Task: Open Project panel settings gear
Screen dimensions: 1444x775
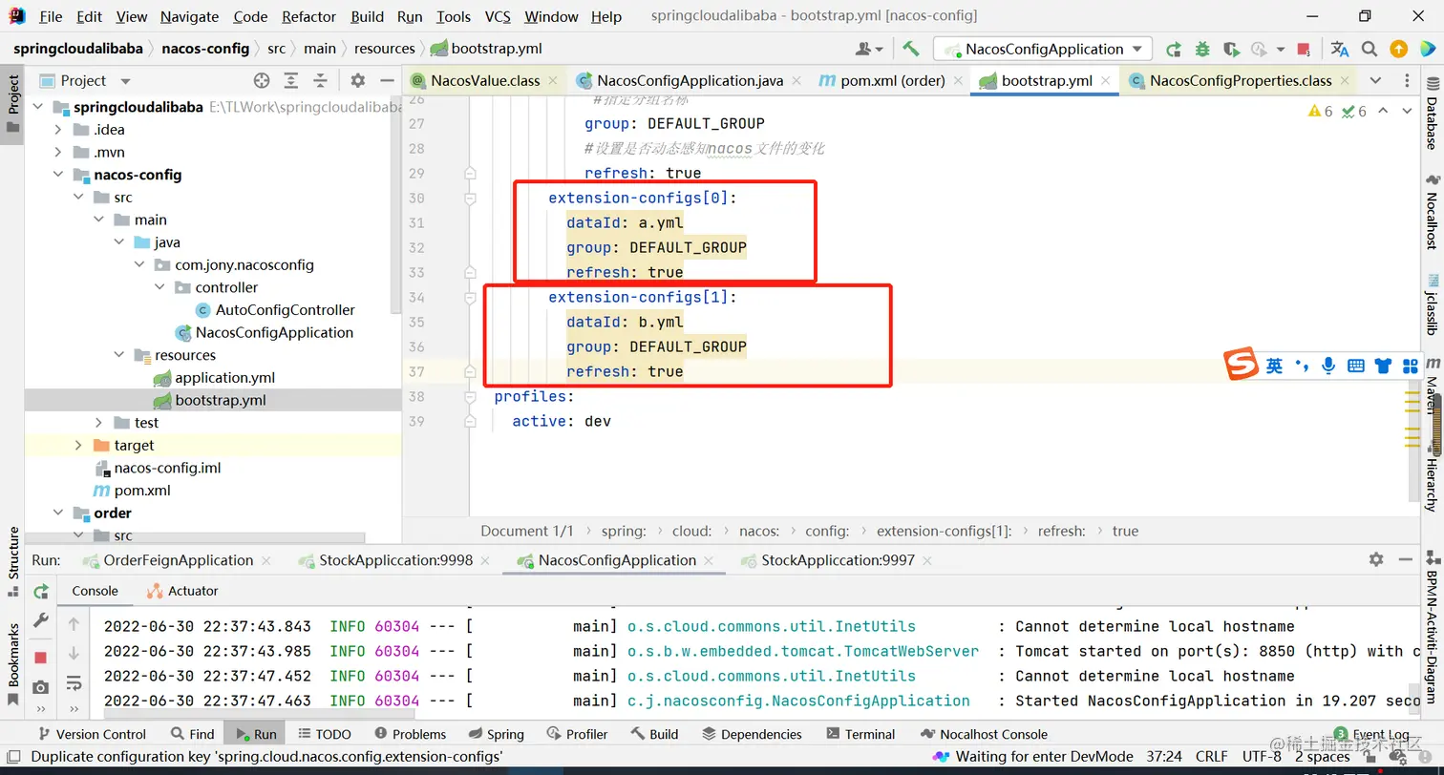Action: tap(357, 81)
